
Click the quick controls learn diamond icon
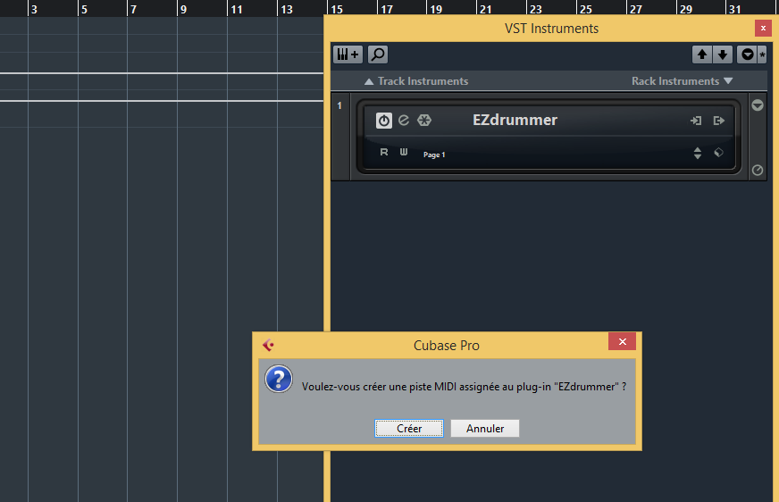[x=719, y=153]
